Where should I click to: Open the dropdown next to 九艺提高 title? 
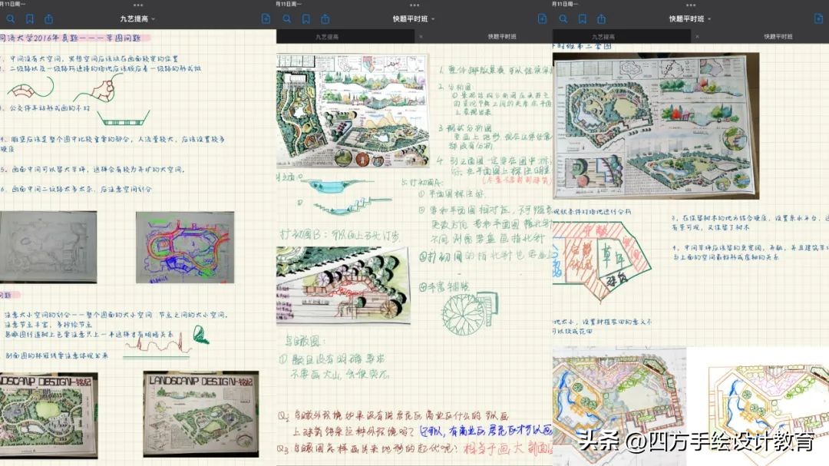tap(152, 18)
